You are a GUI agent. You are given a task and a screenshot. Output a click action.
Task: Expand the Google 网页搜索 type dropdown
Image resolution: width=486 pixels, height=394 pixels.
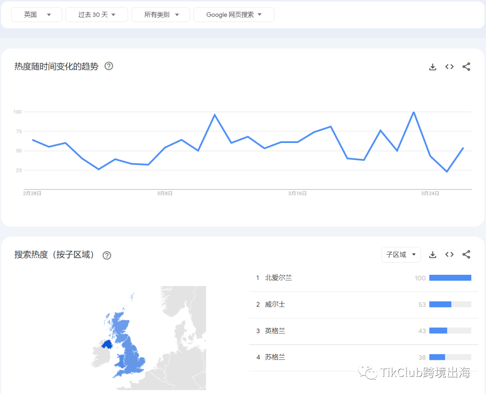tap(234, 14)
